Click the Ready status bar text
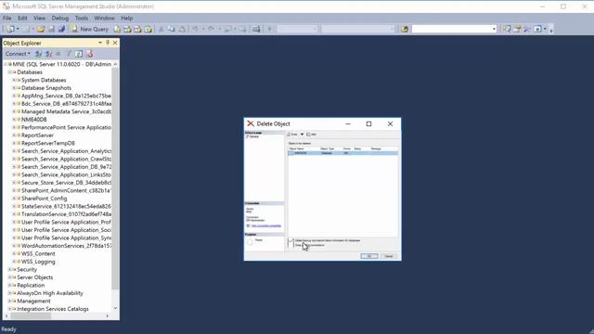The height and width of the screenshot is (334, 594). [x=8, y=329]
